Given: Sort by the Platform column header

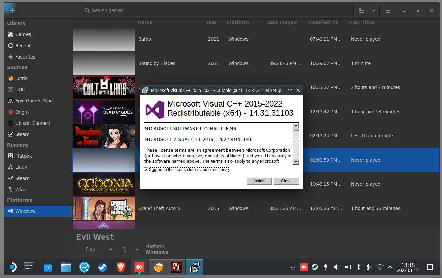Looking at the screenshot, I should (244, 22).
